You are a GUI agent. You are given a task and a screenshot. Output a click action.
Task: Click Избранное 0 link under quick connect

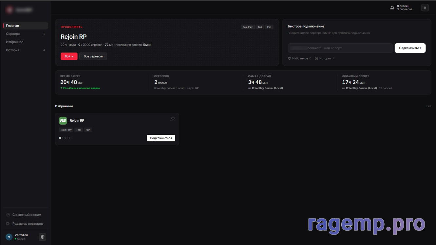299,58
